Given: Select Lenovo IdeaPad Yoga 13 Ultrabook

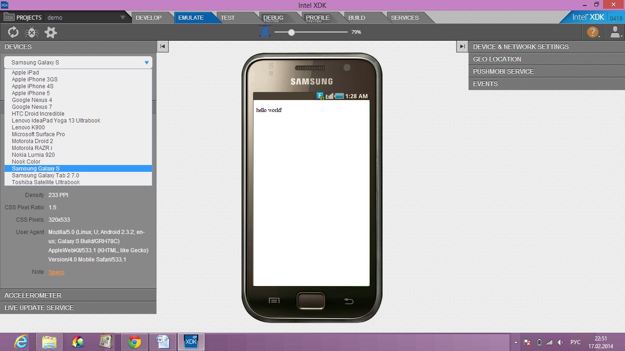Looking at the screenshot, I should pyautogui.click(x=78, y=121).
